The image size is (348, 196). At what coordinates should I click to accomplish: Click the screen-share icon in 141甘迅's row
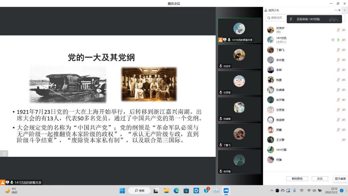point(333,40)
